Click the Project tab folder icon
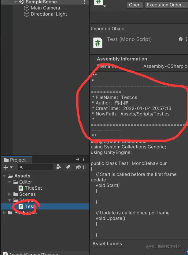The image size is (188, 255). point(6,160)
